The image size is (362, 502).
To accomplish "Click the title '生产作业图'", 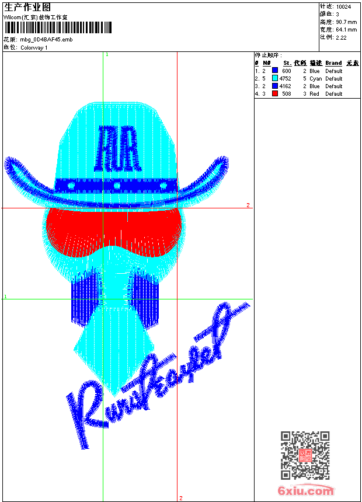I will (x=27, y=8).
